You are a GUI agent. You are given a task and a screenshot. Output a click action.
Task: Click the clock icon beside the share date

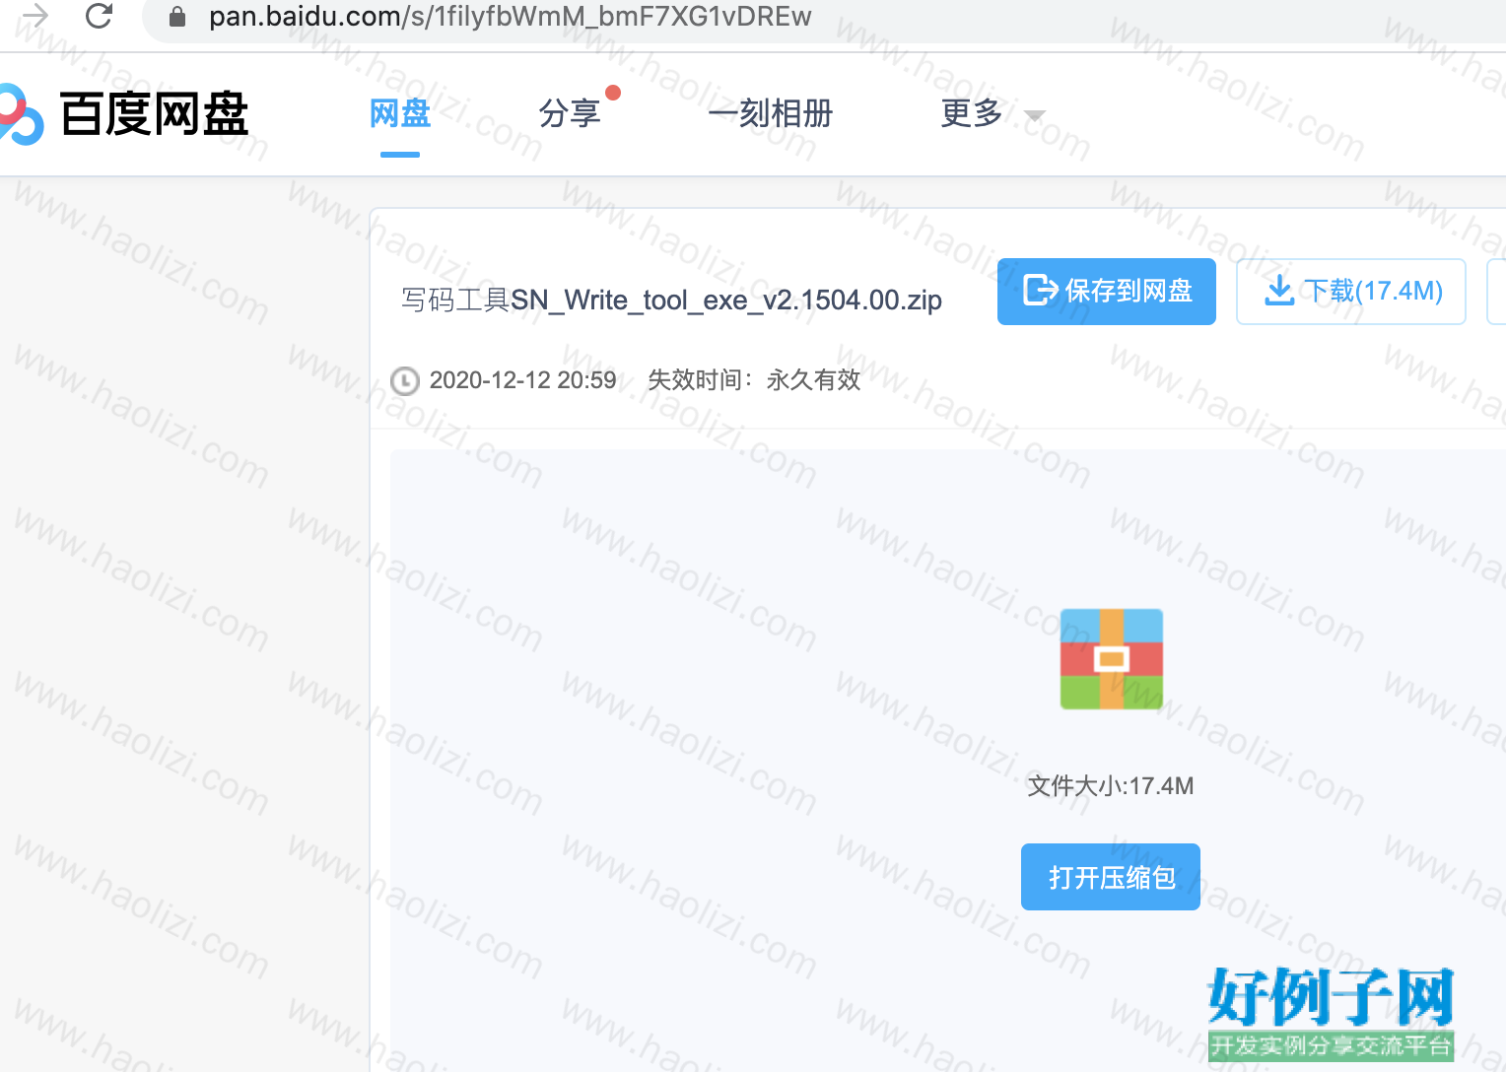405,380
